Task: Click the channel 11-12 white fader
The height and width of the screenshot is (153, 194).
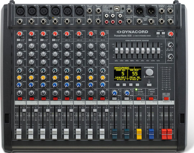Action: pyautogui.click(x=102, y=134)
